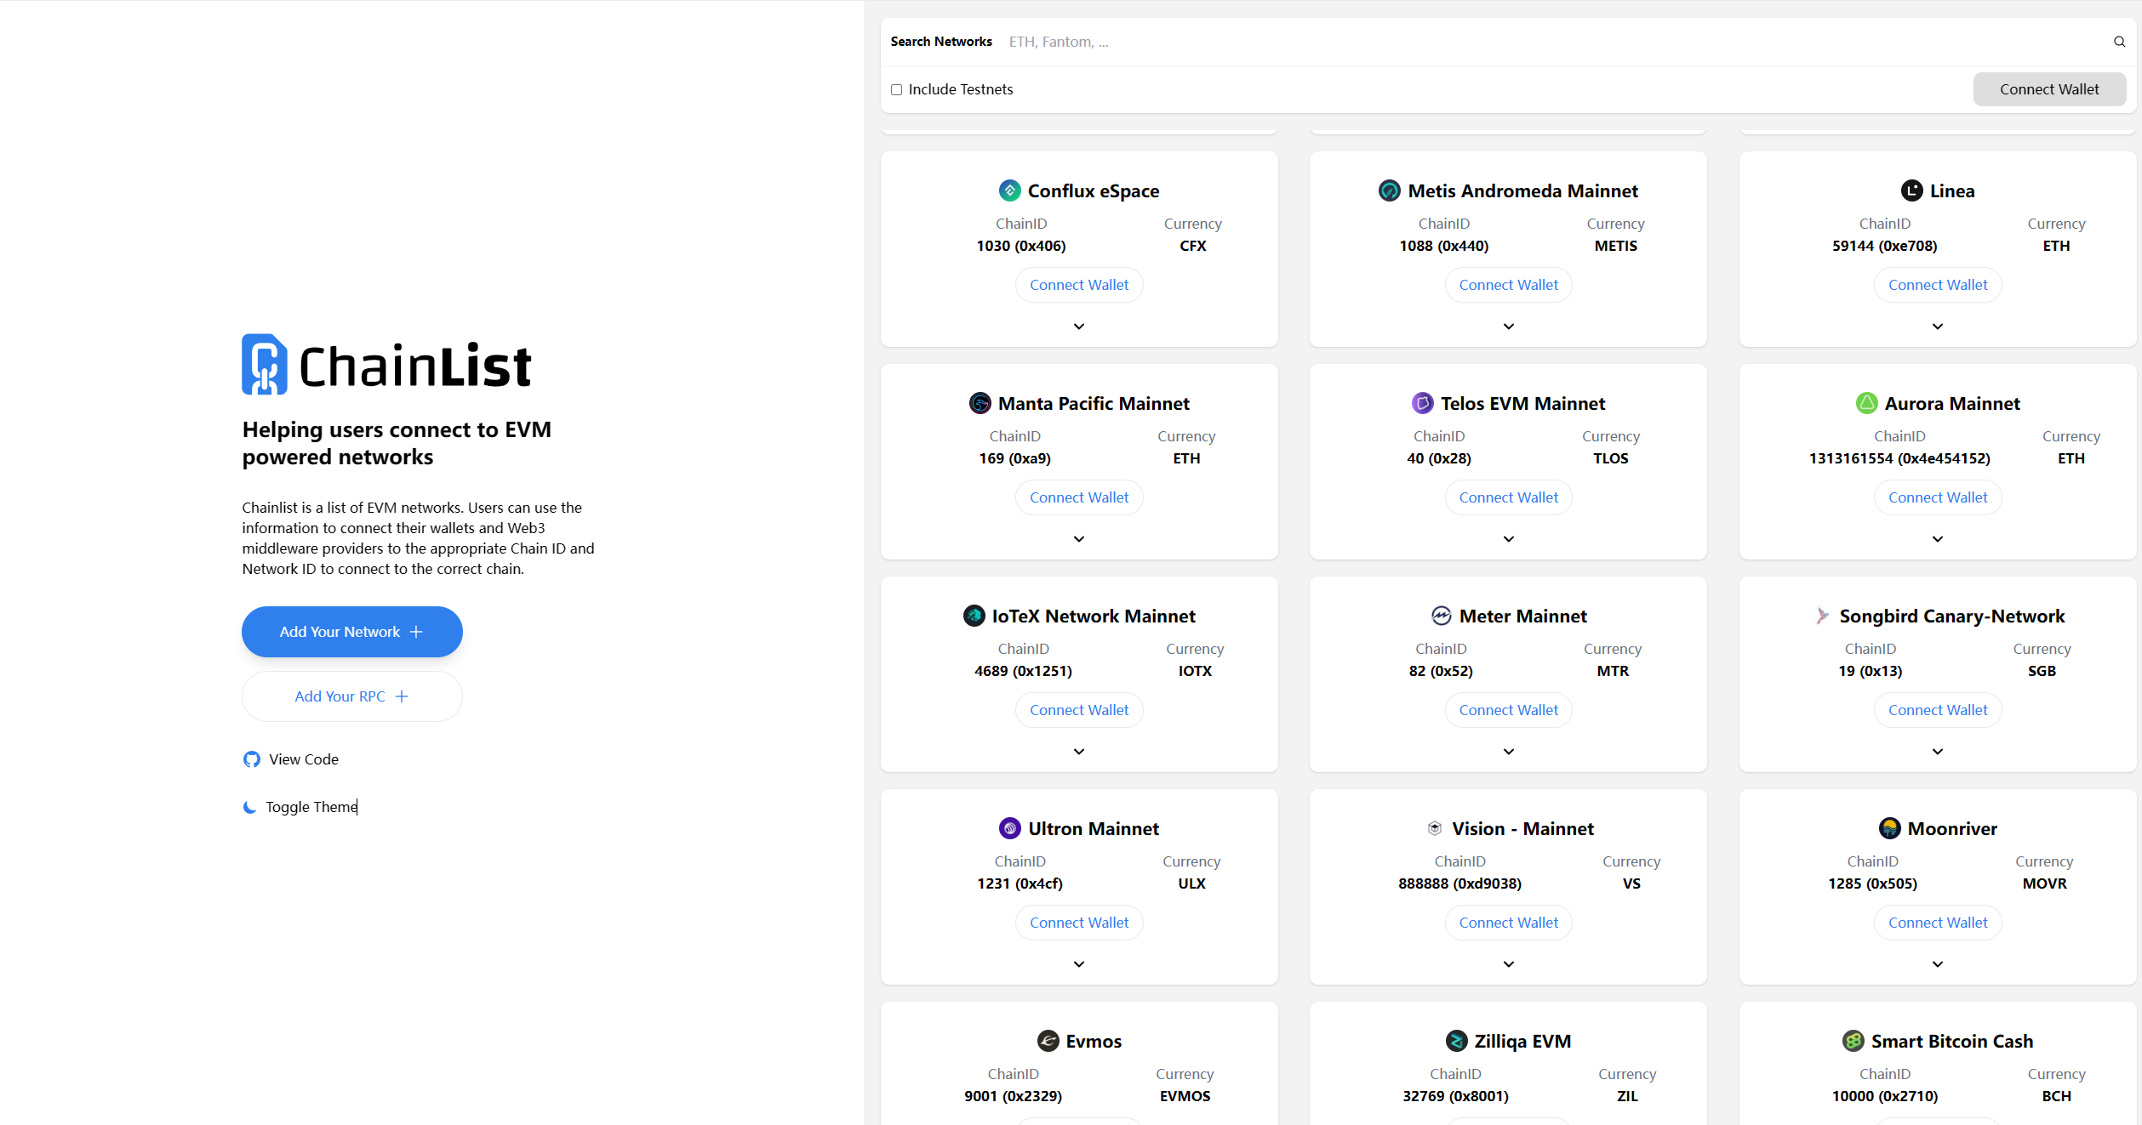Click the search magnifier icon
2142x1125 pixels.
(x=2119, y=42)
